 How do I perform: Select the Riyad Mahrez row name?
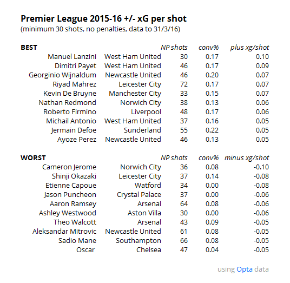[74, 84]
